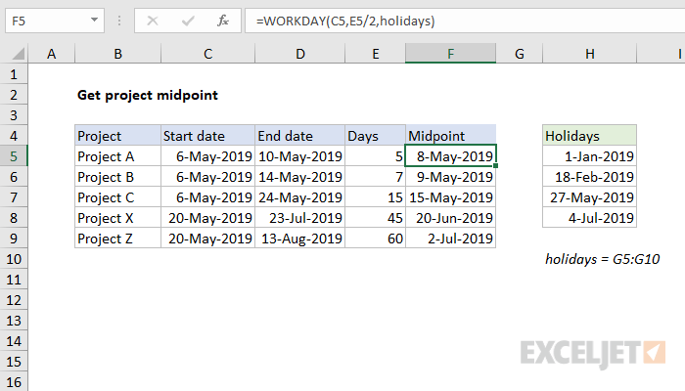
Task: Click end date 10-May-2019 cell
Action: pos(300,156)
